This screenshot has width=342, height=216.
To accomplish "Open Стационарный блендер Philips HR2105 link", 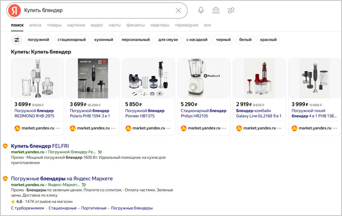I will 203,113.
